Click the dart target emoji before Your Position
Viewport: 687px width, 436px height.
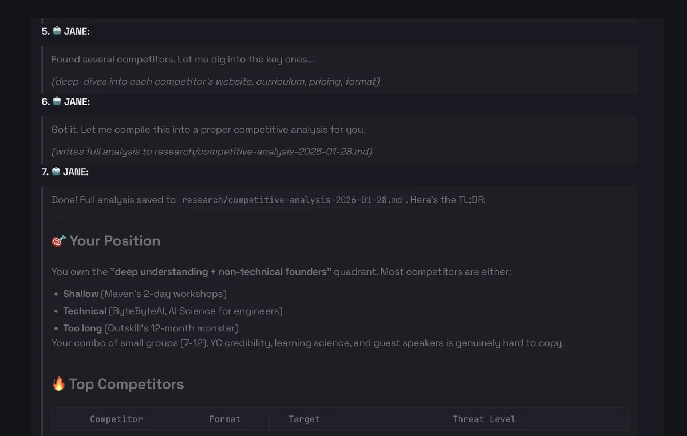(x=58, y=241)
